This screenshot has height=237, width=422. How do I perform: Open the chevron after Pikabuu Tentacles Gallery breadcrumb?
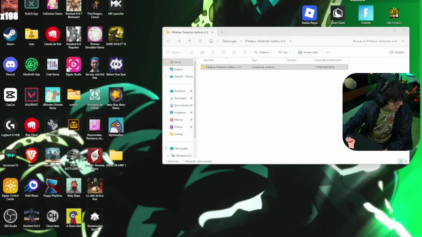(x=290, y=41)
